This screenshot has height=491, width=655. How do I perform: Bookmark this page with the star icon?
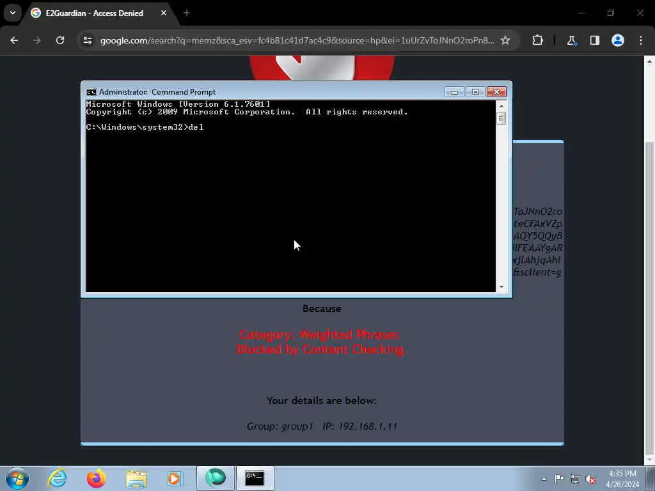[x=505, y=40]
